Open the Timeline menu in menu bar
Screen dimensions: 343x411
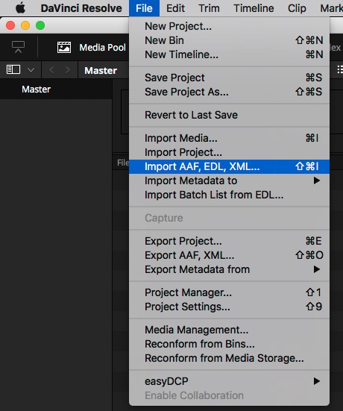[x=254, y=8]
